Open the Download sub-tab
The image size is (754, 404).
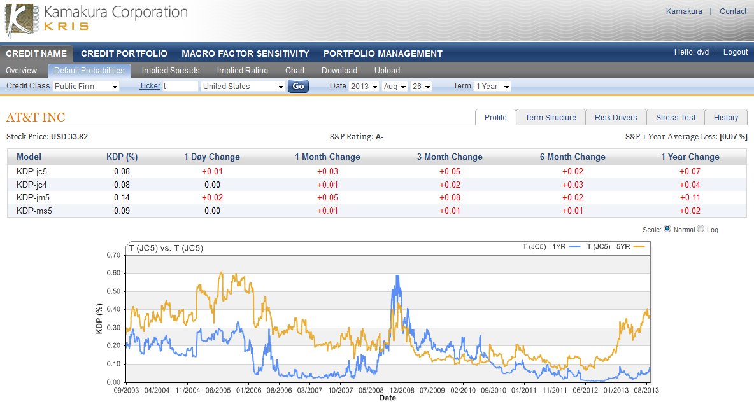tap(339, 71)
